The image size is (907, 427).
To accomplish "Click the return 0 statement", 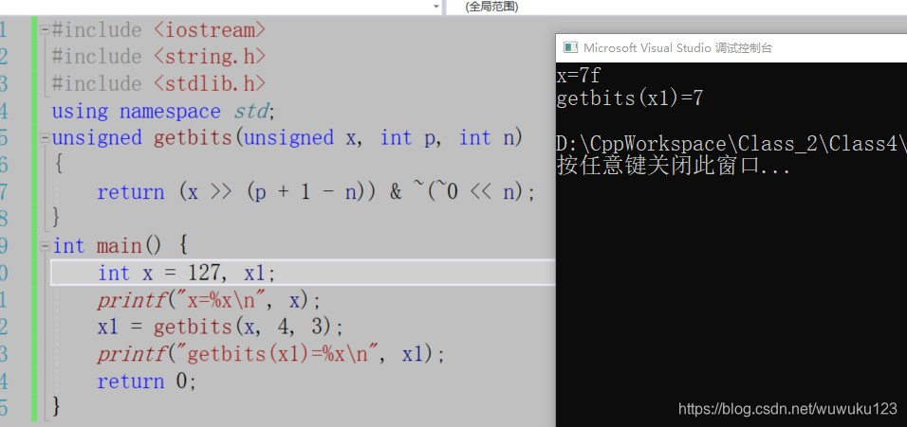I will point(147,382).
